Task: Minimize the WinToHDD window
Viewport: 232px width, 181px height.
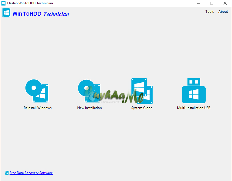Action: [199, 3]
